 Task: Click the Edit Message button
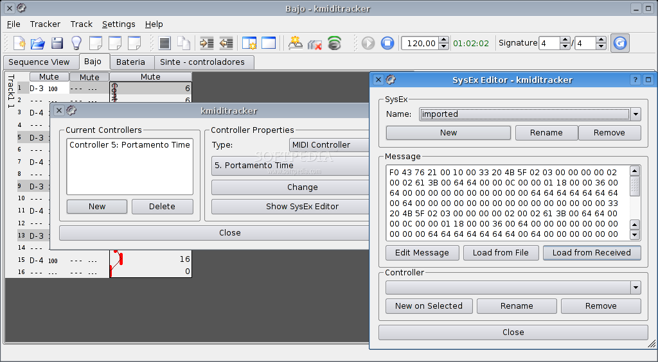[422, 253]
